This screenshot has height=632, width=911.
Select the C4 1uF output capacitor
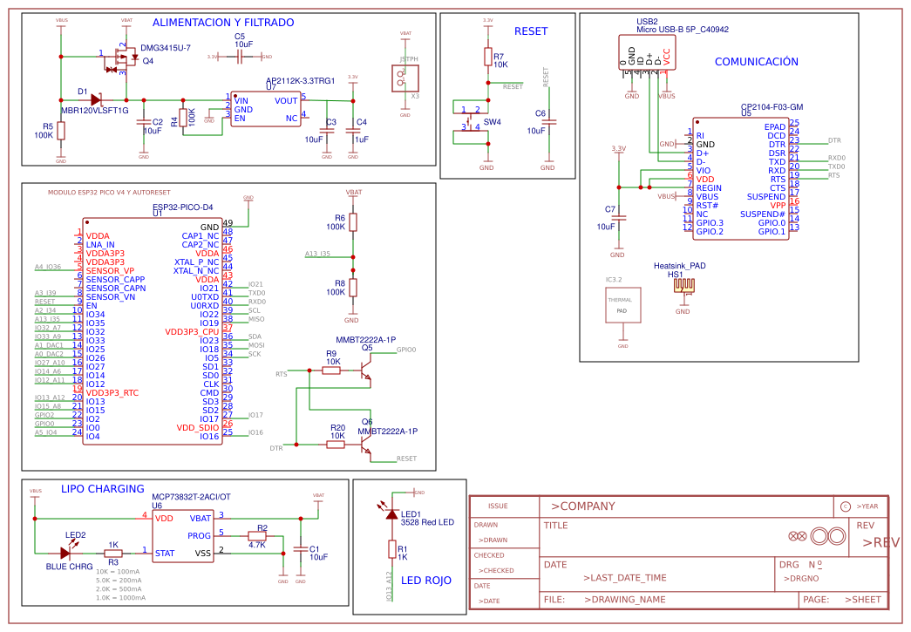[x=353, y=132]
